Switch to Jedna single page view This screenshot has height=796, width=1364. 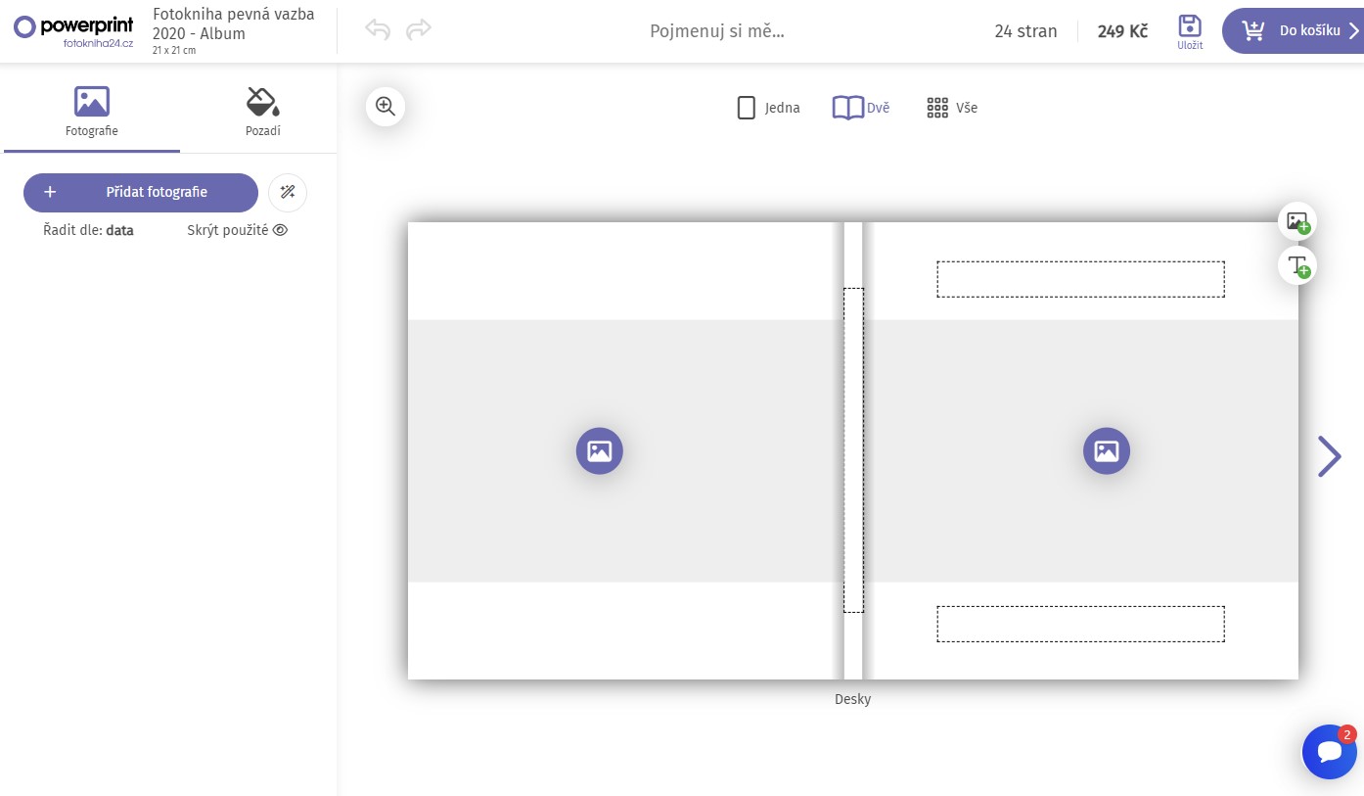(768, 108)
